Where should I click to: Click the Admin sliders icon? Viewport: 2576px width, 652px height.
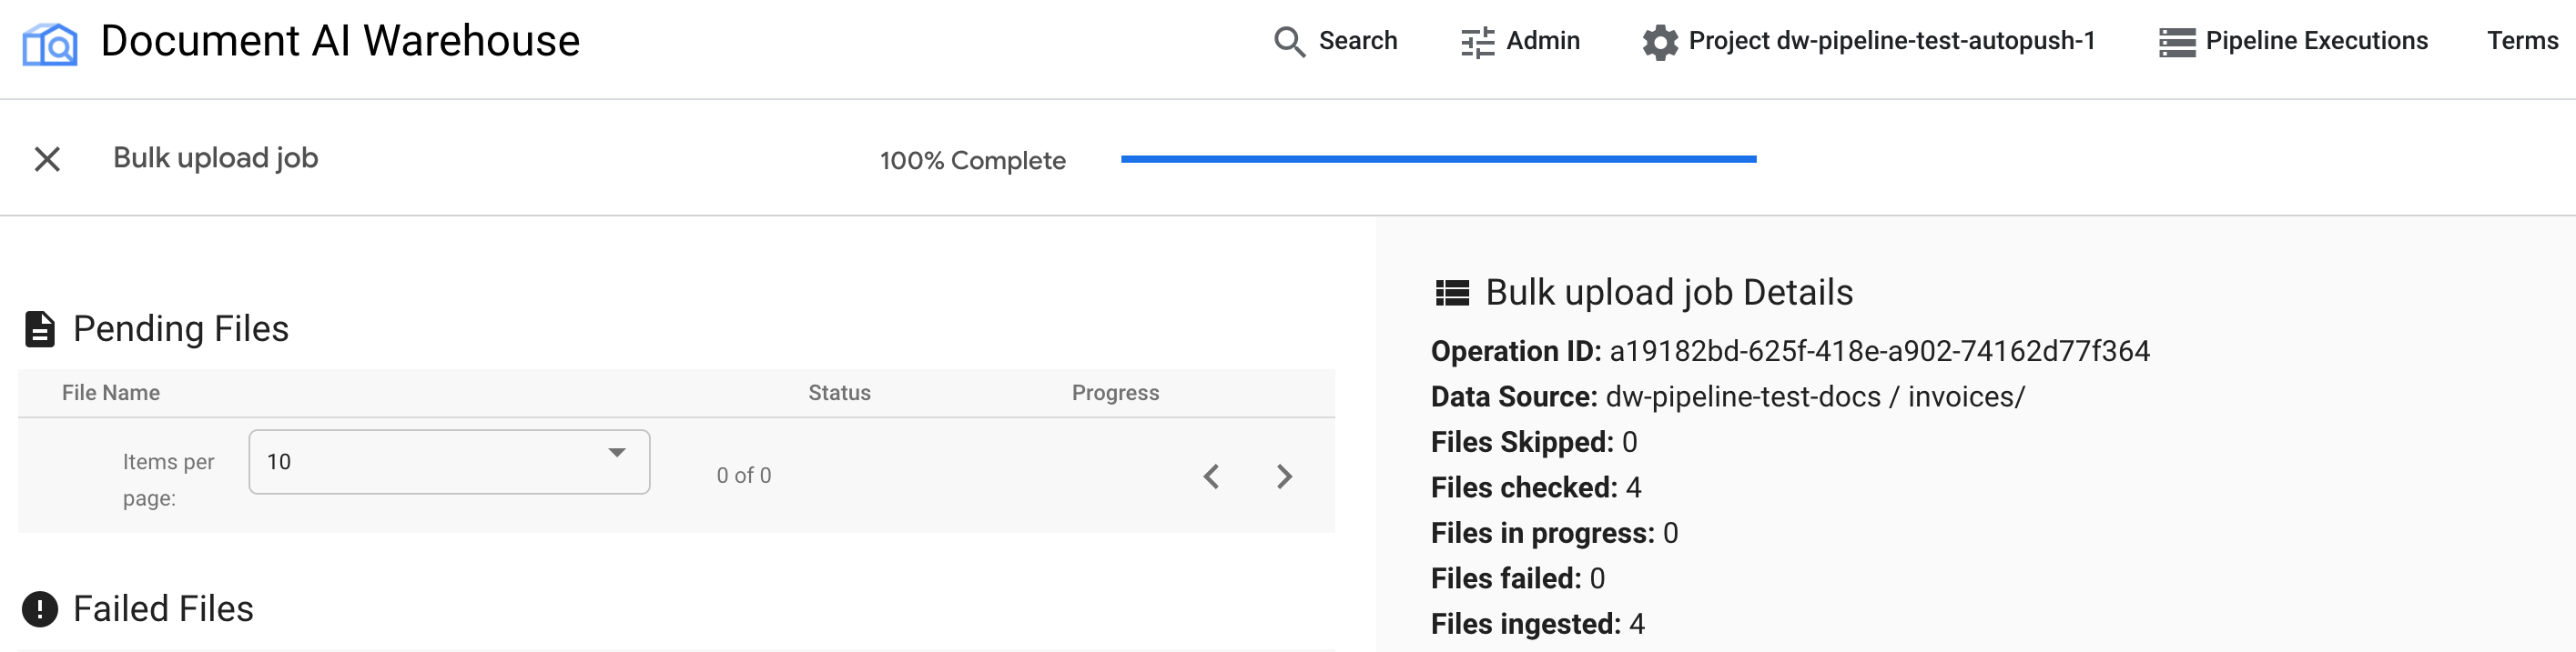click(x=1477, y=42)
